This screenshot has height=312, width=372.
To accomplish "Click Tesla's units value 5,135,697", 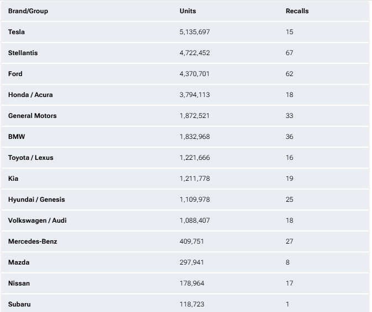I will click(x=194, y=32).
